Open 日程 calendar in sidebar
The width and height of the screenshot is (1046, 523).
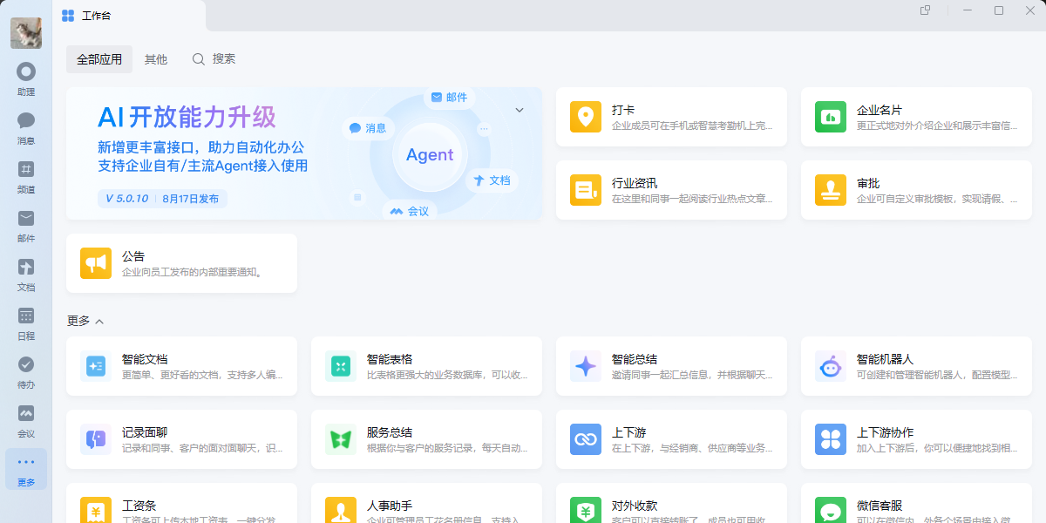(x=26, y=323)
